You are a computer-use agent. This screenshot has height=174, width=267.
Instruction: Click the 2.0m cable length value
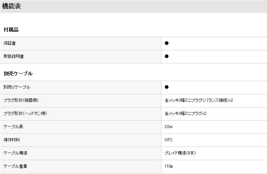click(169, 127)
